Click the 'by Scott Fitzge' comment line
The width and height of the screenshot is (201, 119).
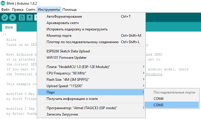(x=21, y=99)
